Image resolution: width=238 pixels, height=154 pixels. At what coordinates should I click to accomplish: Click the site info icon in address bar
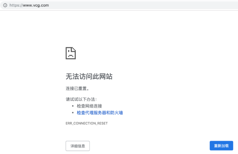point(5,5)
